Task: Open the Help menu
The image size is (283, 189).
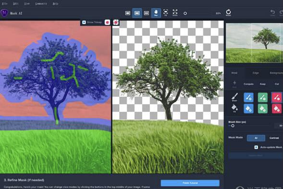Action: point(55,4)
